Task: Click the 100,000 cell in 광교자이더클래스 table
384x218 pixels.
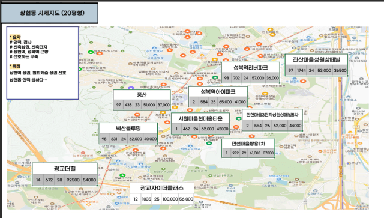Action: pos(170,199)
